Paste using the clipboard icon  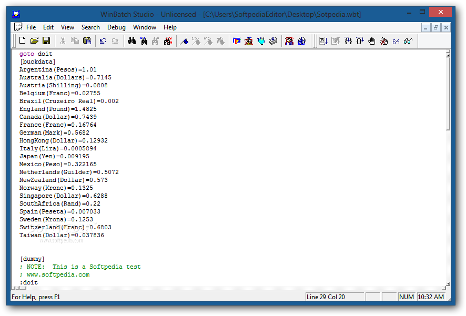click(x=87, y=40)
